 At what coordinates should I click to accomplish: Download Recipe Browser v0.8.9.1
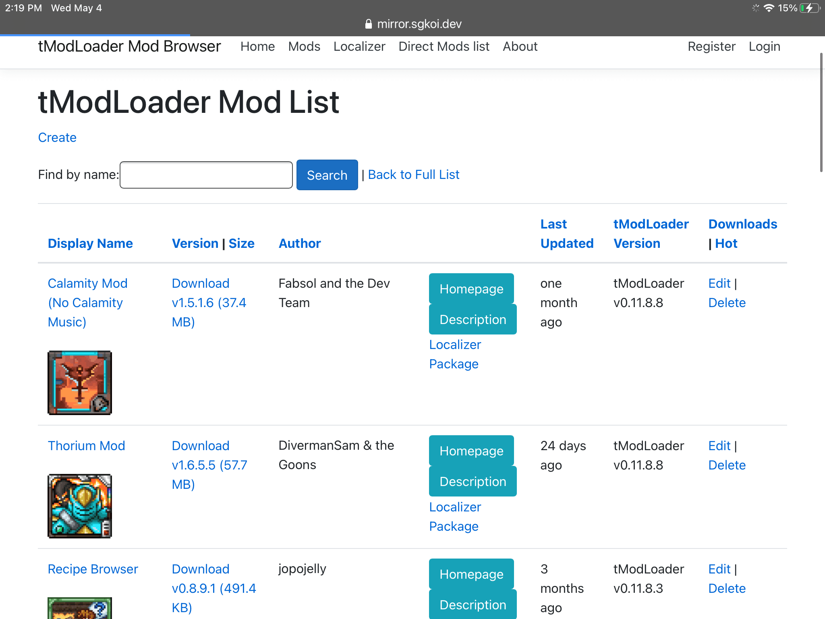click(214, 588)
